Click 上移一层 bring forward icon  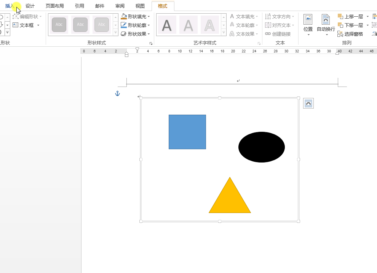340,16
